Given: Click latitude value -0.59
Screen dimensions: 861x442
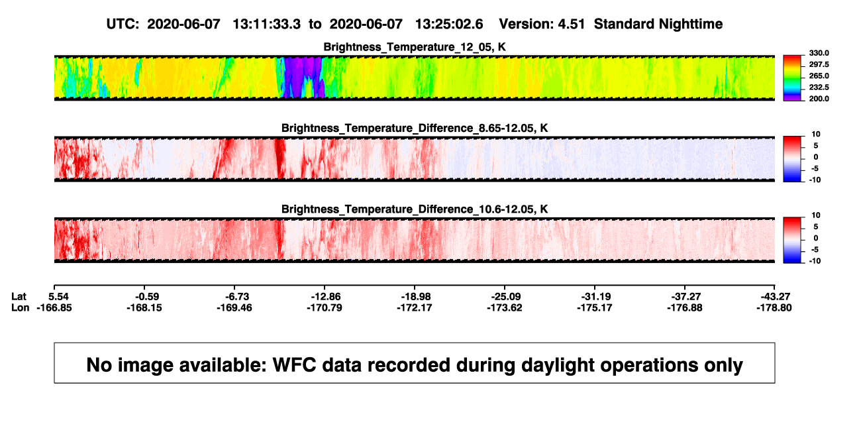Looking at the screenshot, I should (144, 296).
